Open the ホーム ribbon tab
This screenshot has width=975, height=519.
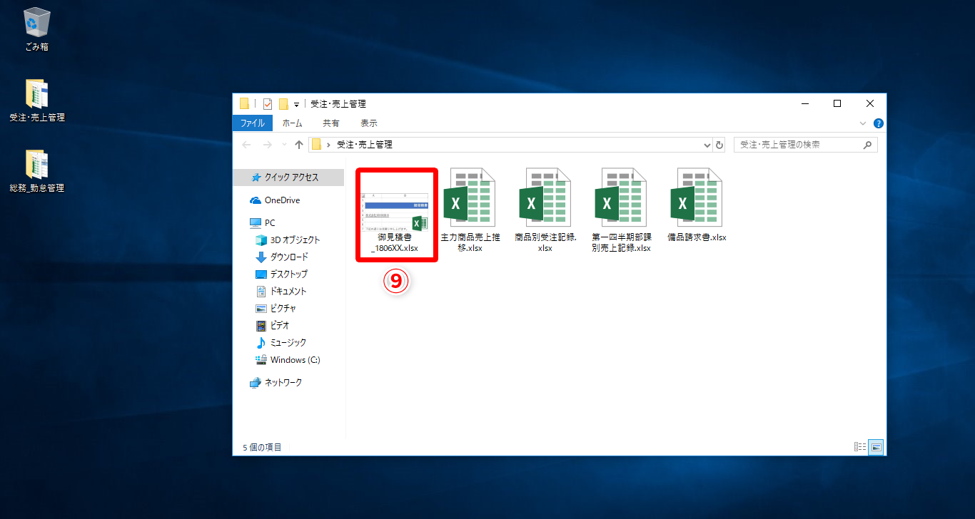coord(293,123)
